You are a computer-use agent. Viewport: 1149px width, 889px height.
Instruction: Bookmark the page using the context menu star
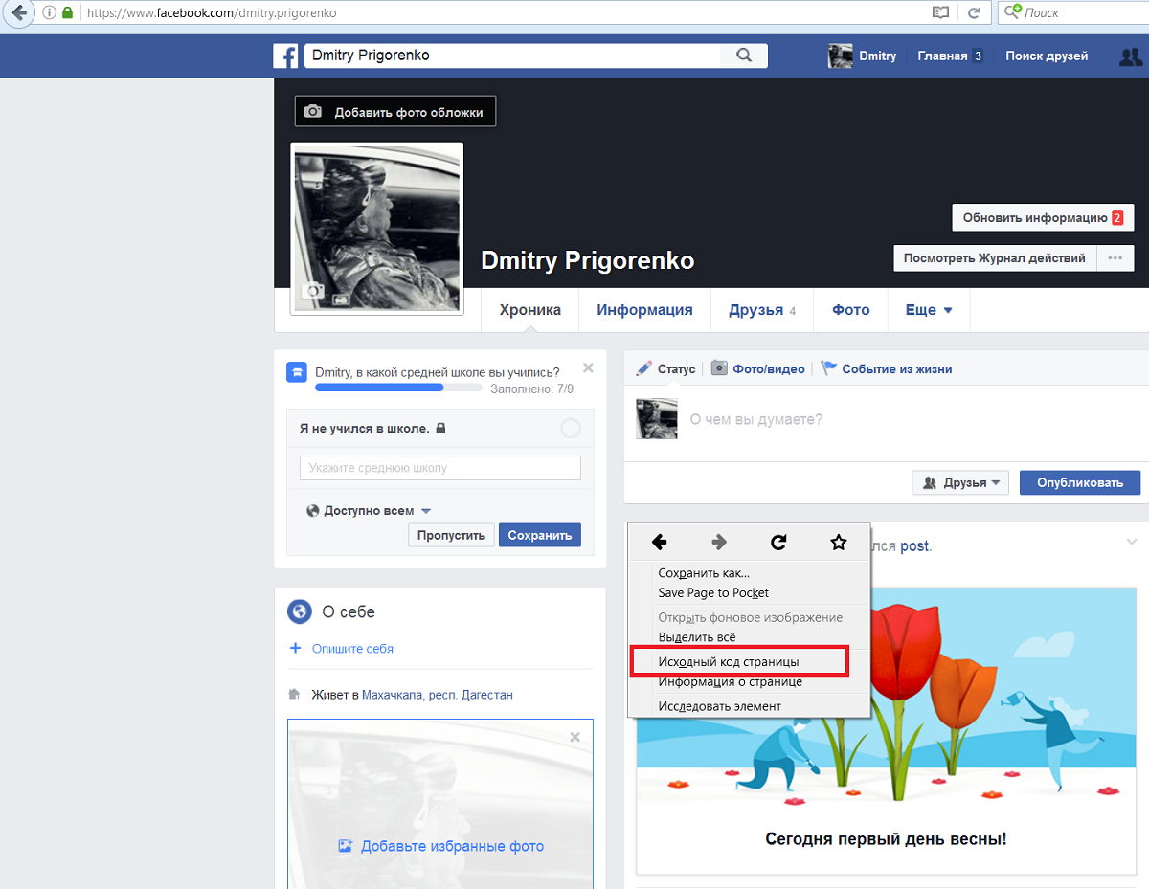pos(839,543)
